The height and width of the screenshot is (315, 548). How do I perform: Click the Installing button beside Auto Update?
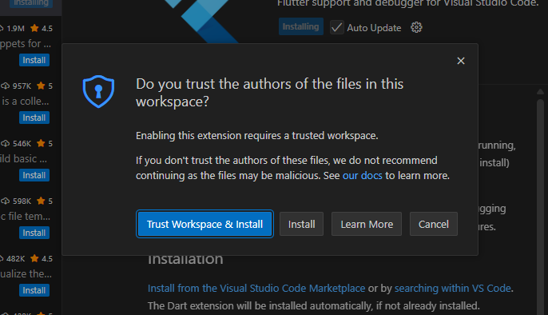tap(301, 27)
